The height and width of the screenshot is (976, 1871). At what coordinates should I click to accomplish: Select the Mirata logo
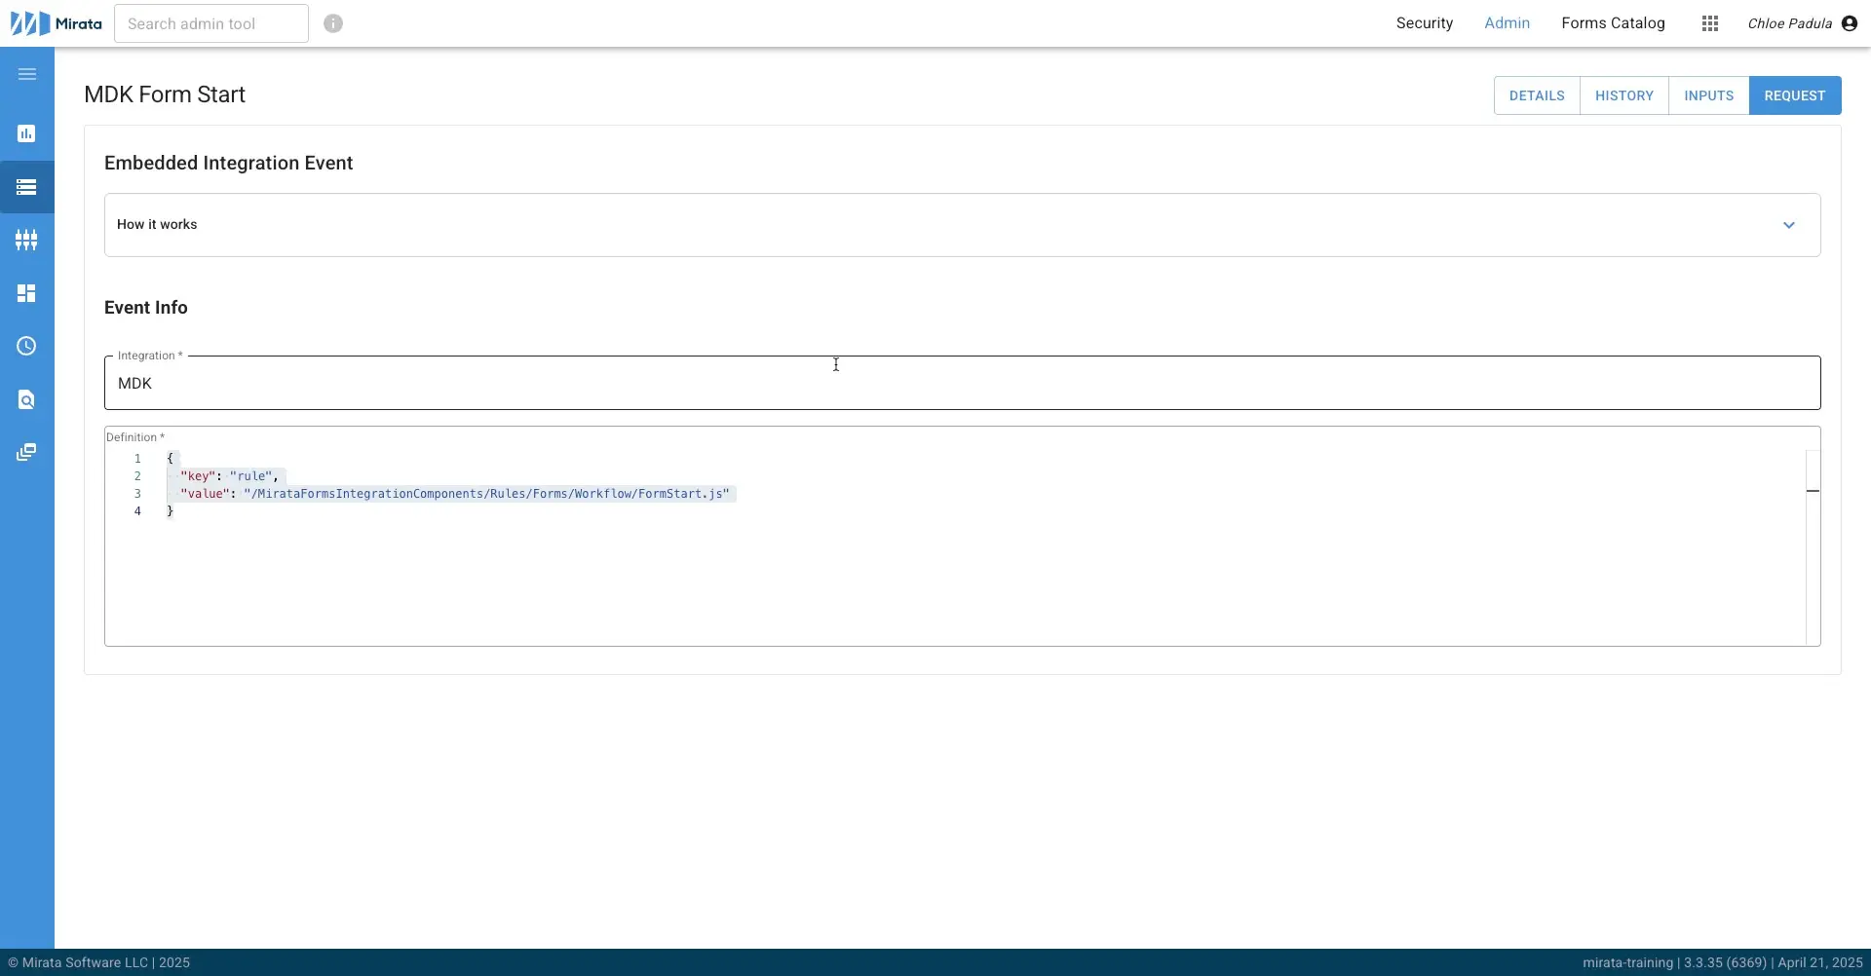point(55,22)
